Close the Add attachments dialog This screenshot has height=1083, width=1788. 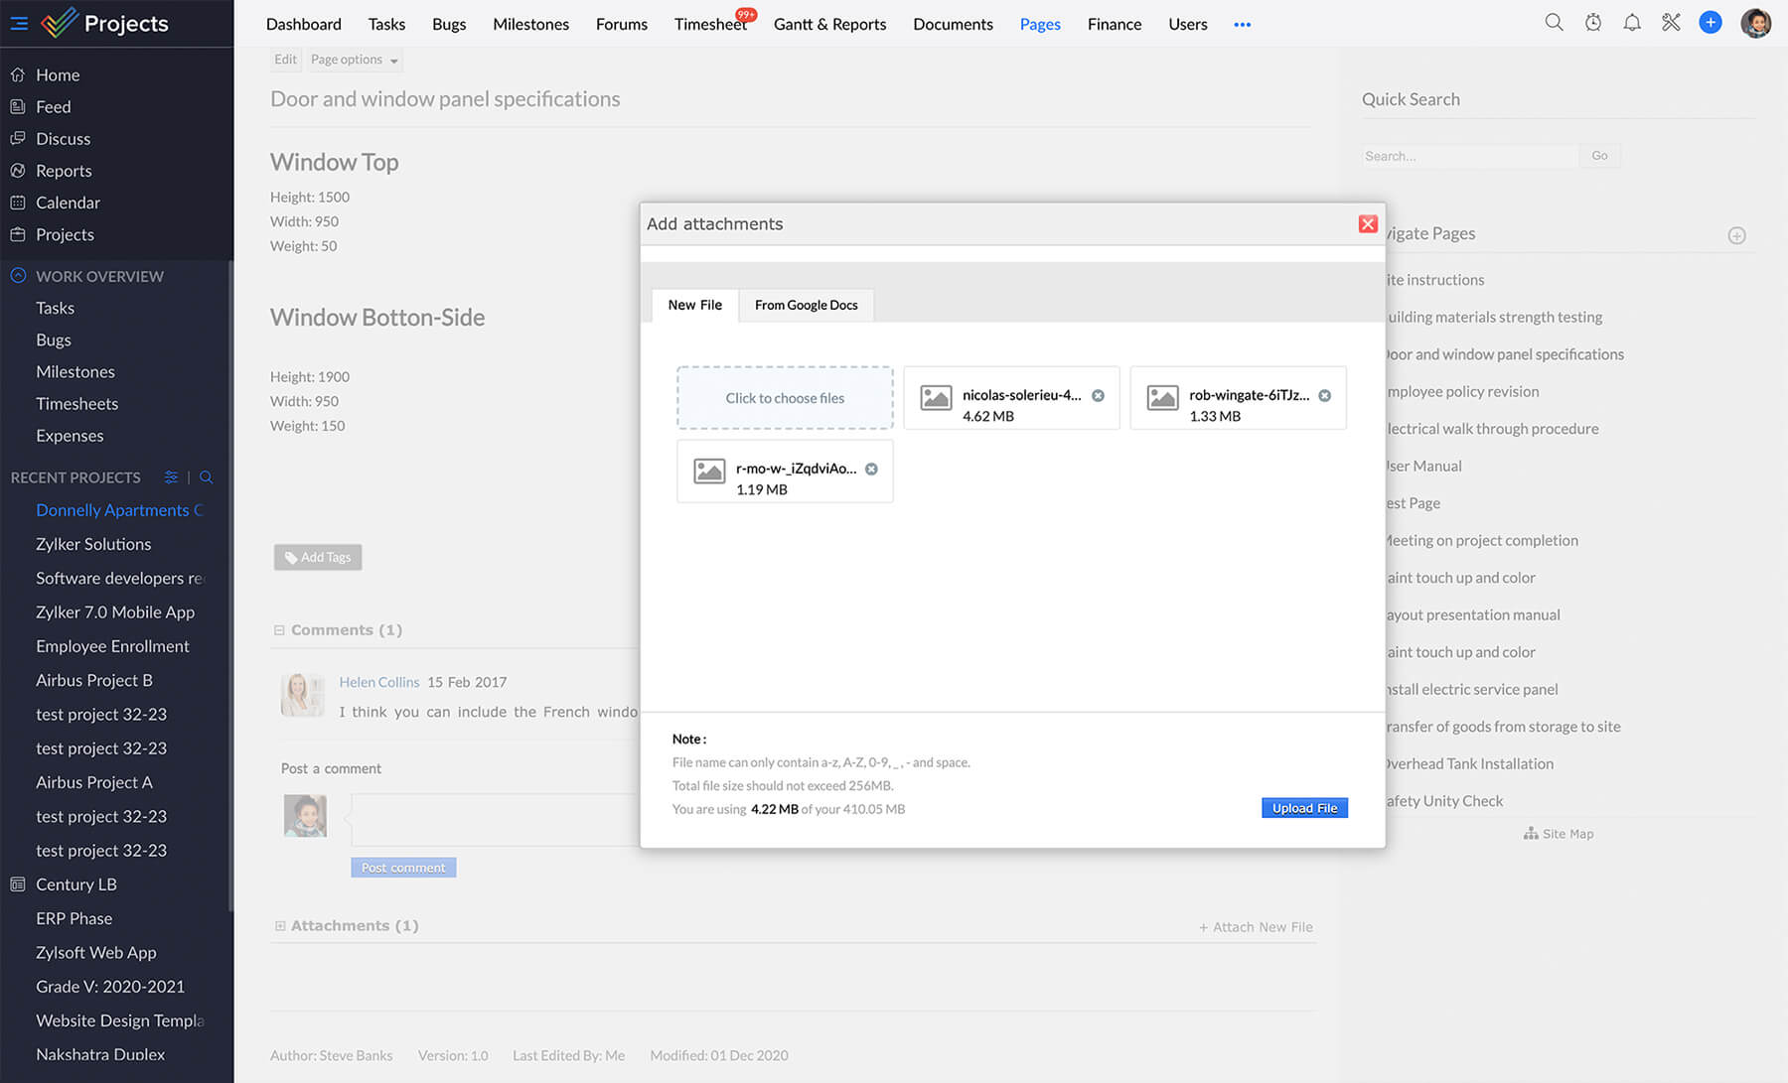[1367, 223]
